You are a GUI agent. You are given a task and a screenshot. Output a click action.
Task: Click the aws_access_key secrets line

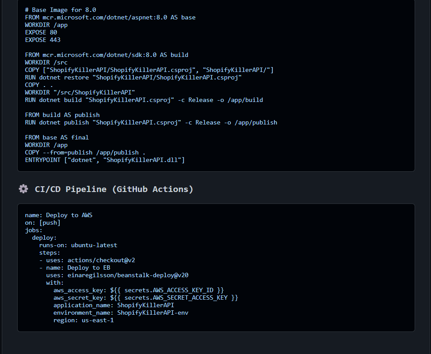pos(139,290)
